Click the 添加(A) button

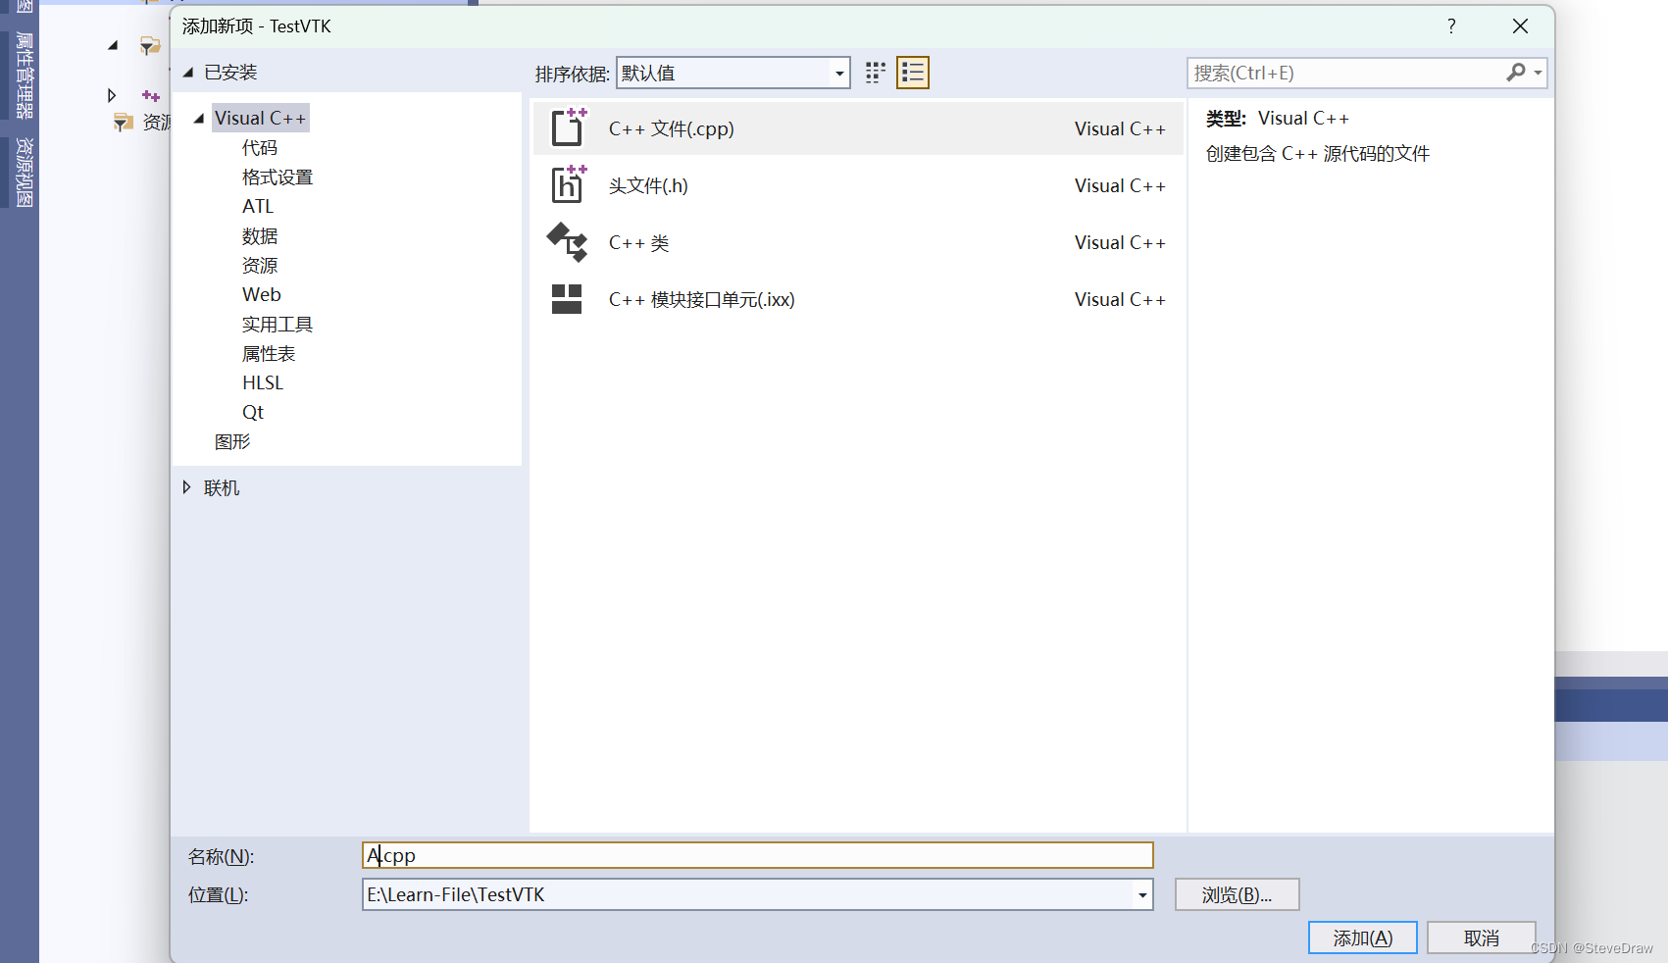coord(1363,938)
